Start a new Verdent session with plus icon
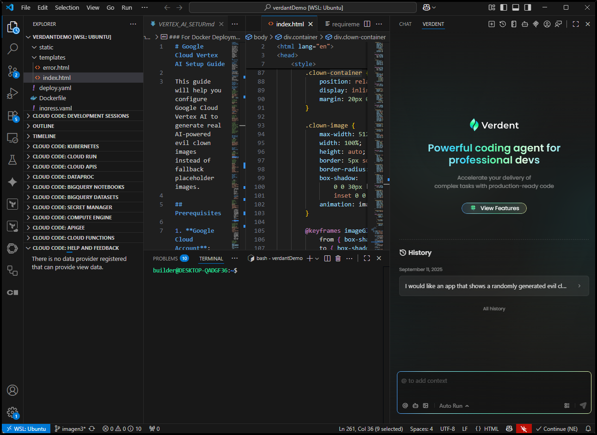This screenshot has width=597, height=435. pos(492,24)
